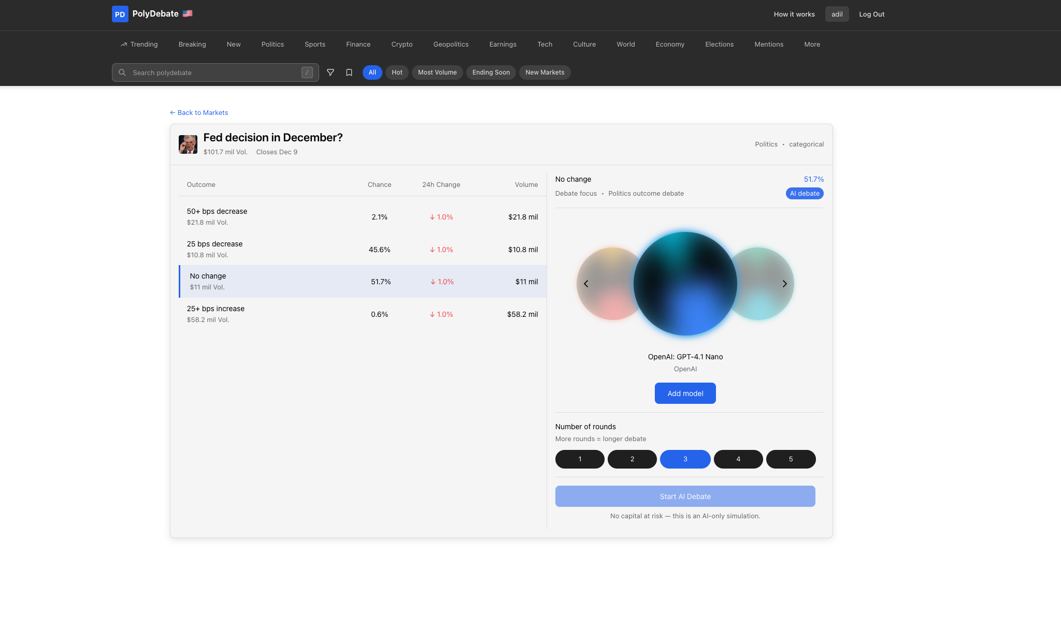
Task: Open the Crypto category tab
Action: point(402,45)
